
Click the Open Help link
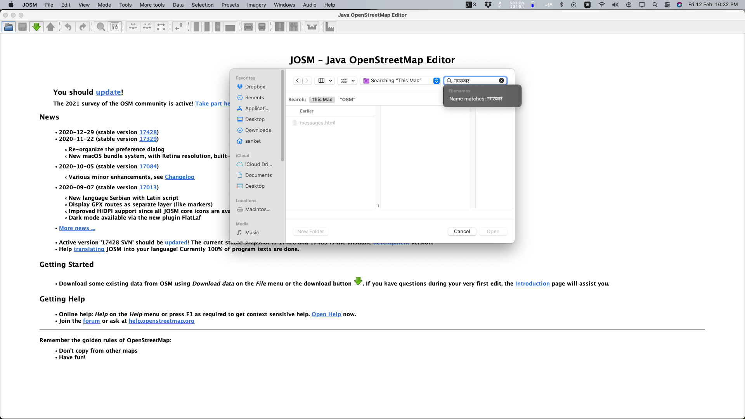326,314
